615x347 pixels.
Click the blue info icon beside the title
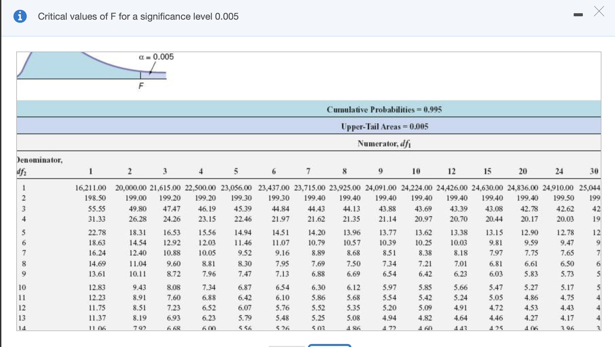tap(20, 16)
